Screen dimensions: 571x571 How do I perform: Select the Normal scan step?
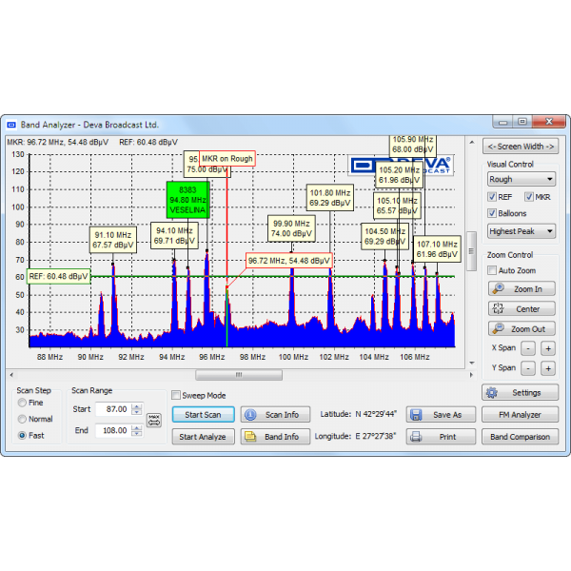coord(22,419)
